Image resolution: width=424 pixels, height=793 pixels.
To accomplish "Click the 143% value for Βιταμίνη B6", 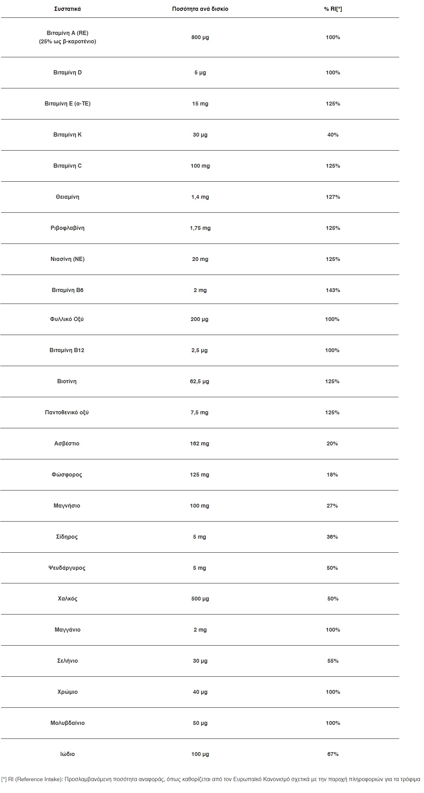I will tap(333, 290).
